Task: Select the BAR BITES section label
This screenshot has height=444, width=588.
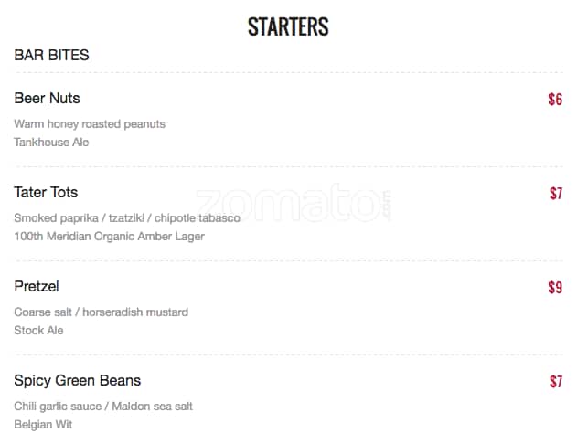Action: point(51,56)
